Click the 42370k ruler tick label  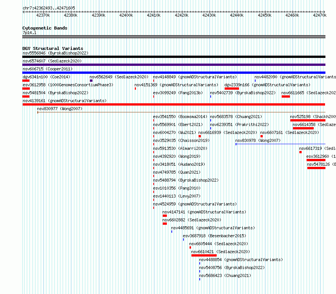click(x=43, y=15)
